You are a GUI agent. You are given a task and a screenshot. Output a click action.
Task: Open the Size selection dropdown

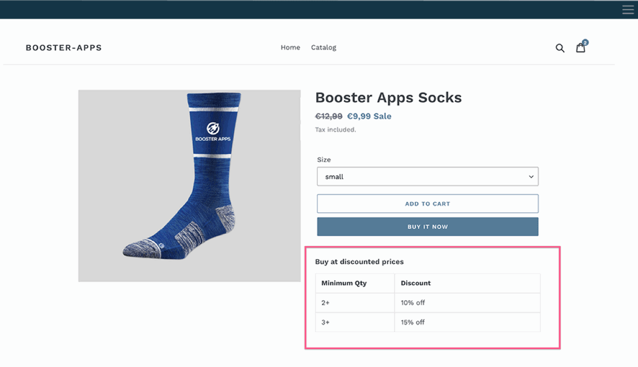pos(427,176)
